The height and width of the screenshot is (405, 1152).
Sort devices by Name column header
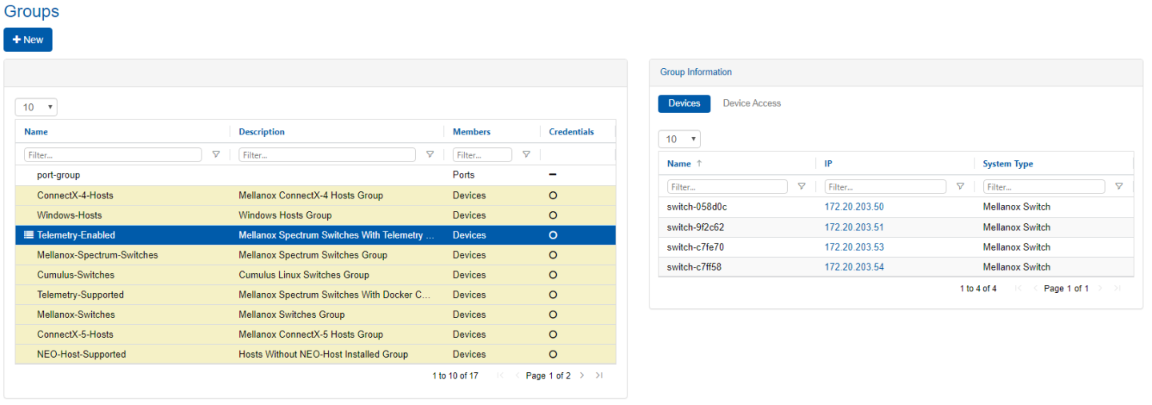pyautogui.click(x=678, y=164)
